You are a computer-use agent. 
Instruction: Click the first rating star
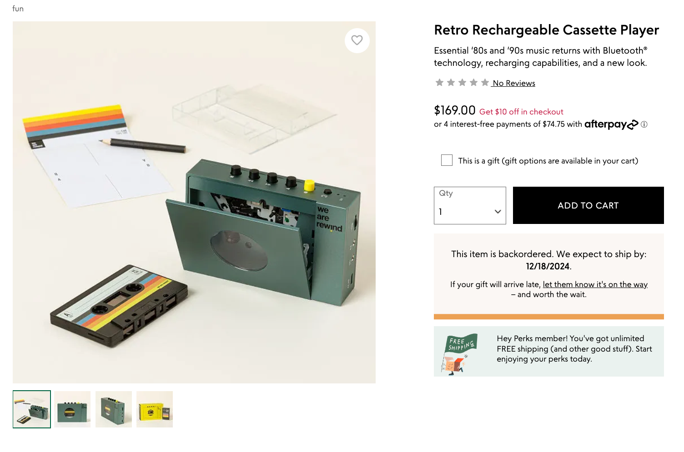(x=439, y=83)
